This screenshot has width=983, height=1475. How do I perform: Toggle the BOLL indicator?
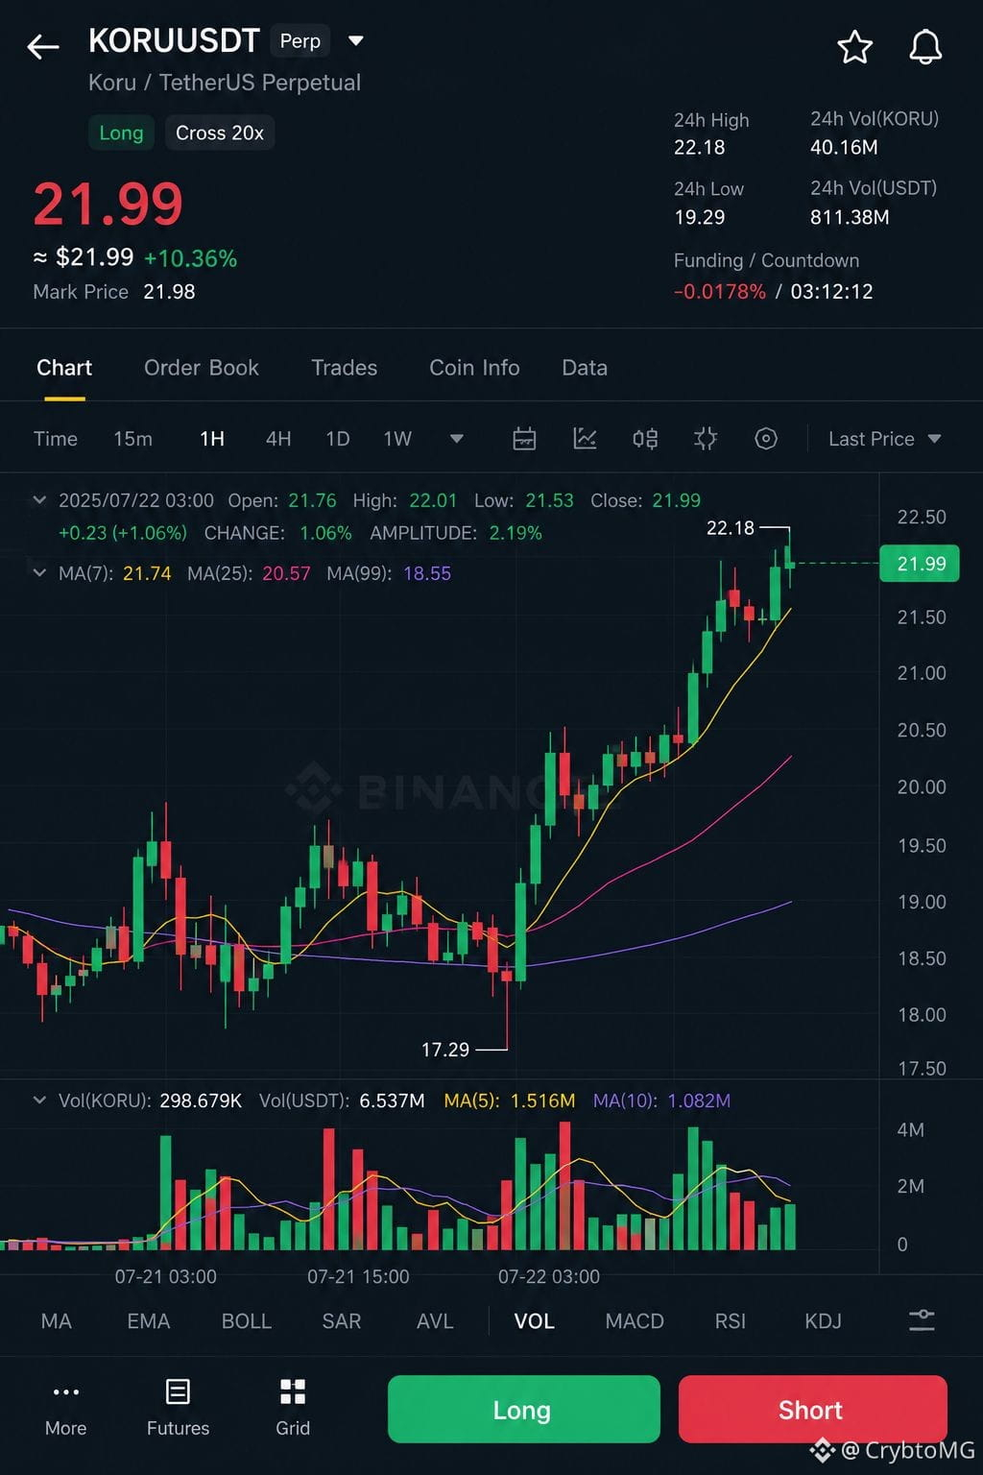click(x=247, y=1321)
